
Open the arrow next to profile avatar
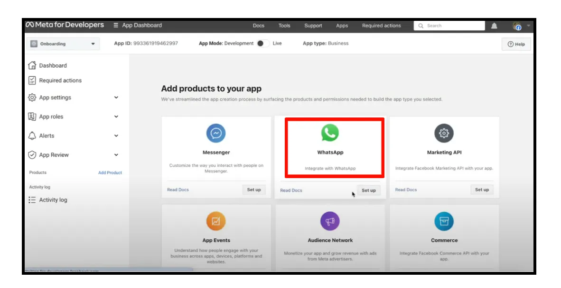click(528, 26)
